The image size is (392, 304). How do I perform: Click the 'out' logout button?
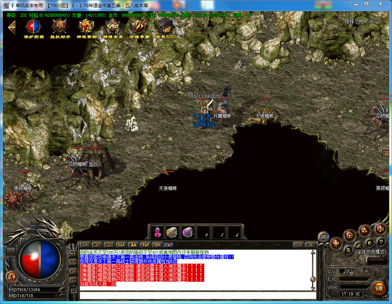(x=298, y=245)
